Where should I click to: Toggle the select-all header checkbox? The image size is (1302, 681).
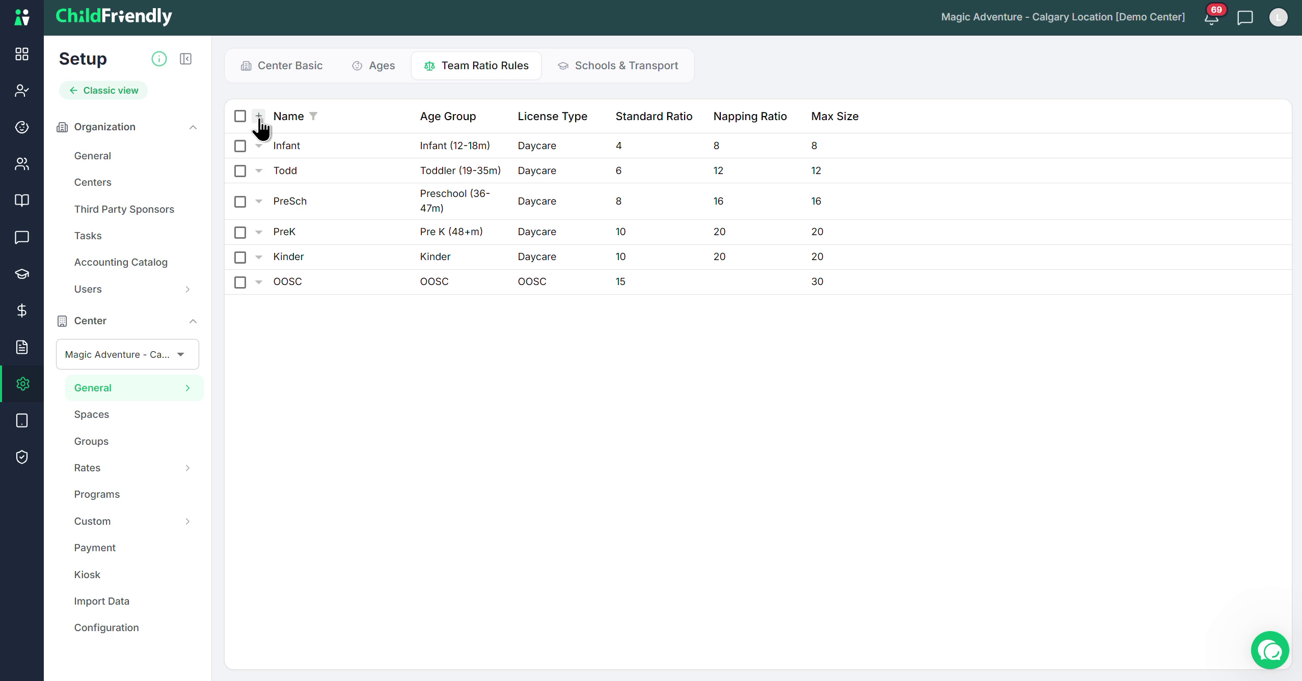(240, 116)
